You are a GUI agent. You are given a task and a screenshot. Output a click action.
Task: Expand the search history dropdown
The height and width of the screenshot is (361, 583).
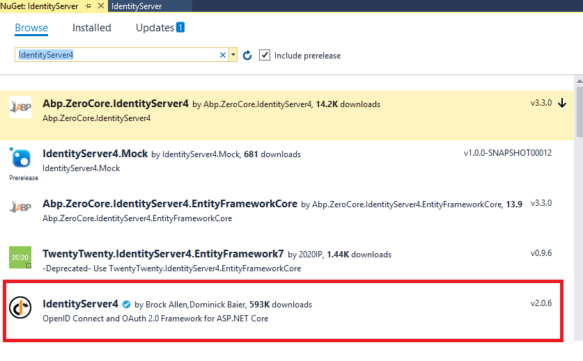tap(233, 55)
